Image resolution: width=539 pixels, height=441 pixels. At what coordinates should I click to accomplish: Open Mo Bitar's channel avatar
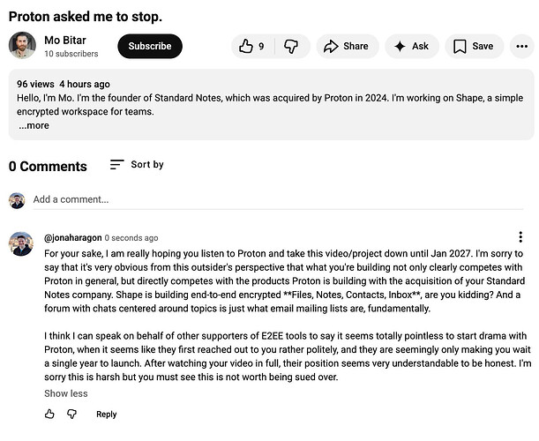(x=22, y=46)
